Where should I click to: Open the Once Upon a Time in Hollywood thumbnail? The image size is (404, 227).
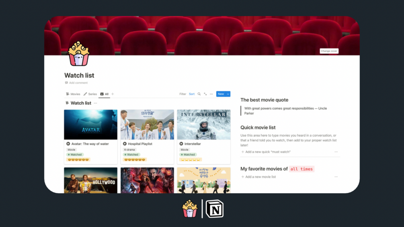pyautogui.click(x=91, y=180)
